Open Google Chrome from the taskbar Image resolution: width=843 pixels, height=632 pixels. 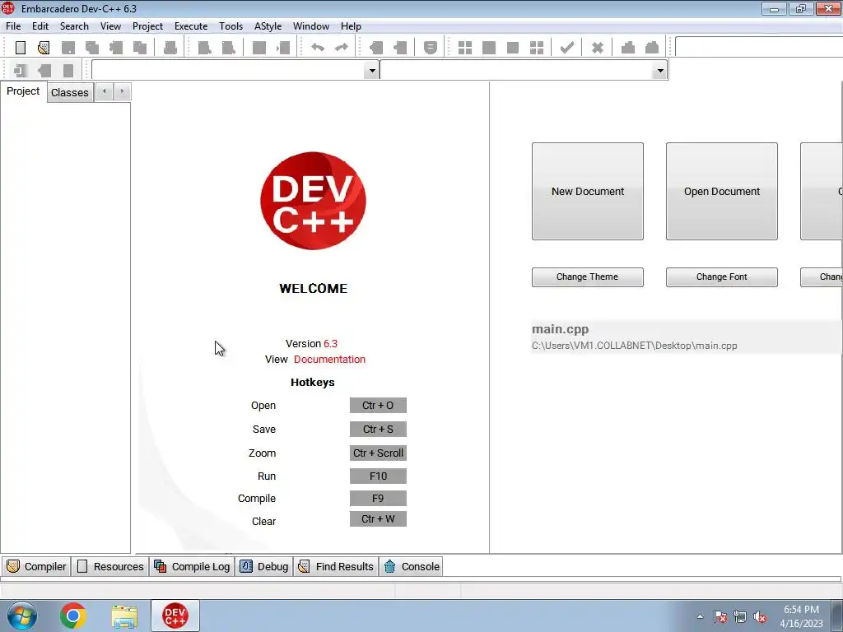click(73, 616)
